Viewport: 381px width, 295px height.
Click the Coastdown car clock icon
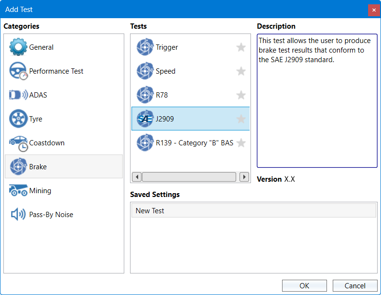pos(18,143)
